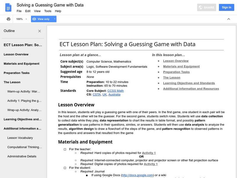237x178 pixels.
Task: Collapse the header with the chevron-up icon
Action: [228, 19]
